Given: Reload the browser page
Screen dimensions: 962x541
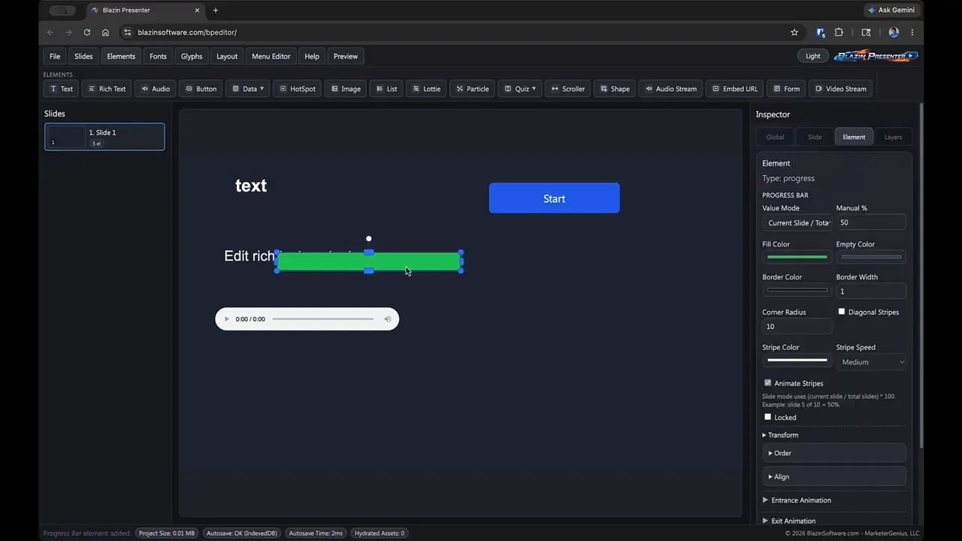Looking at the screenshot, I should click(x=87, y=32).
